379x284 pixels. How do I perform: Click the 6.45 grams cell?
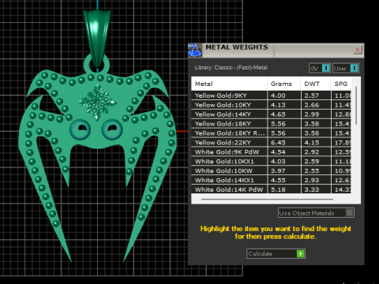point(283,143)
